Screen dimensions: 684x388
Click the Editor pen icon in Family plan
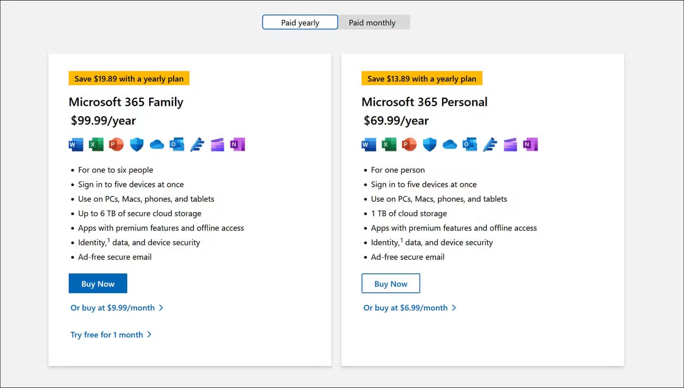(197, 144)
